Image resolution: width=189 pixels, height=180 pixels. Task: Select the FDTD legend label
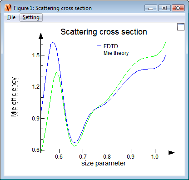click(111, 46)
